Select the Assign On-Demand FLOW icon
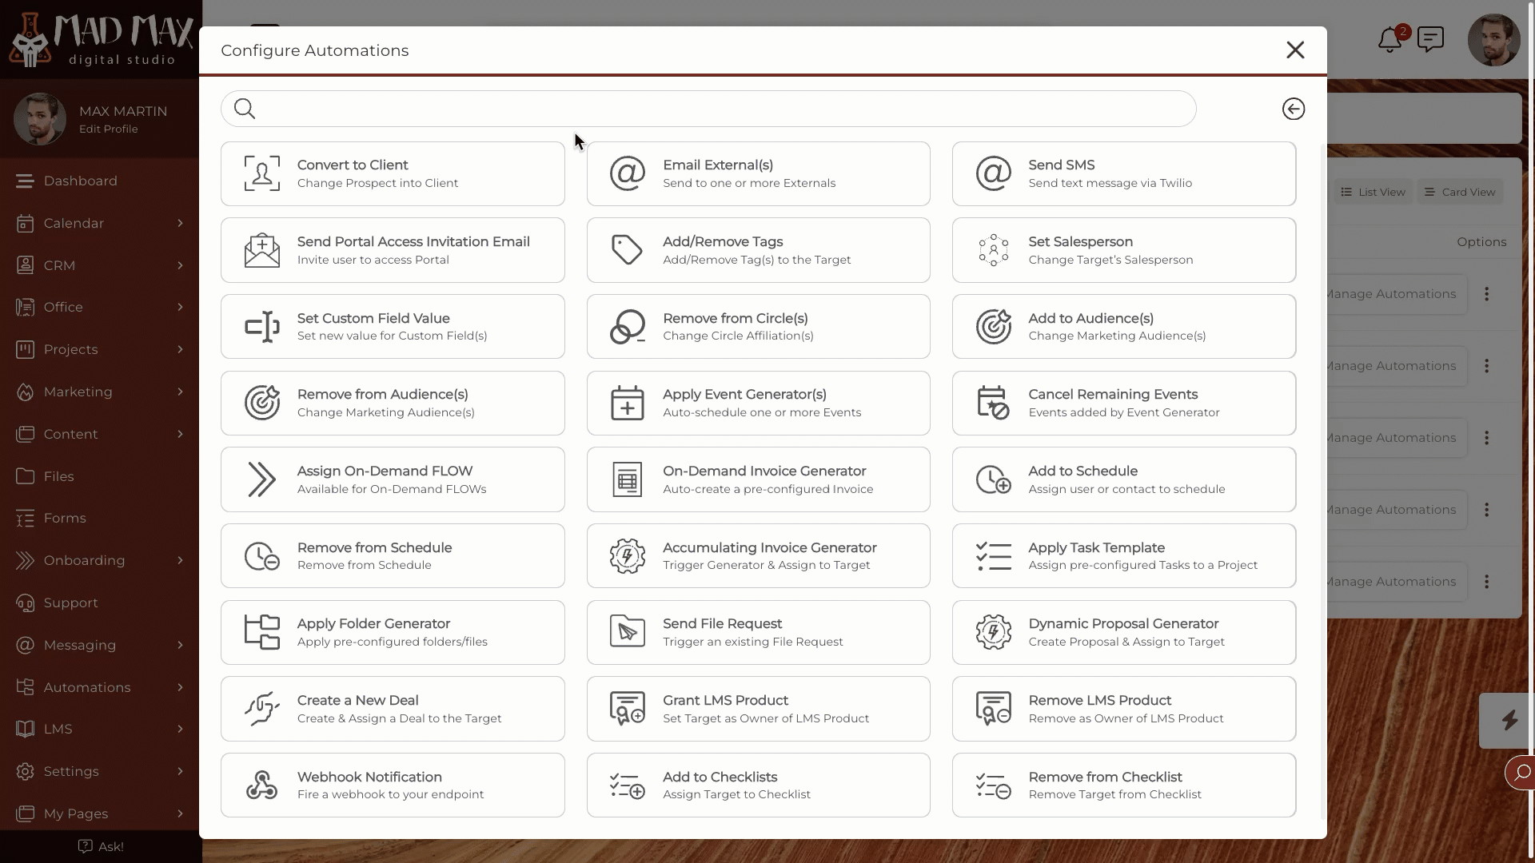 [x=261, y=479]
